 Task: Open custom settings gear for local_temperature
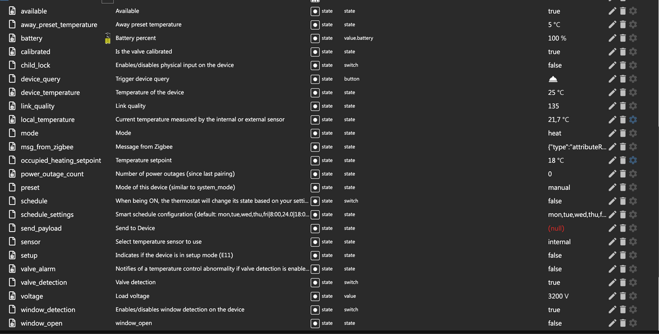pyautogui.click(x=633, y=120)
